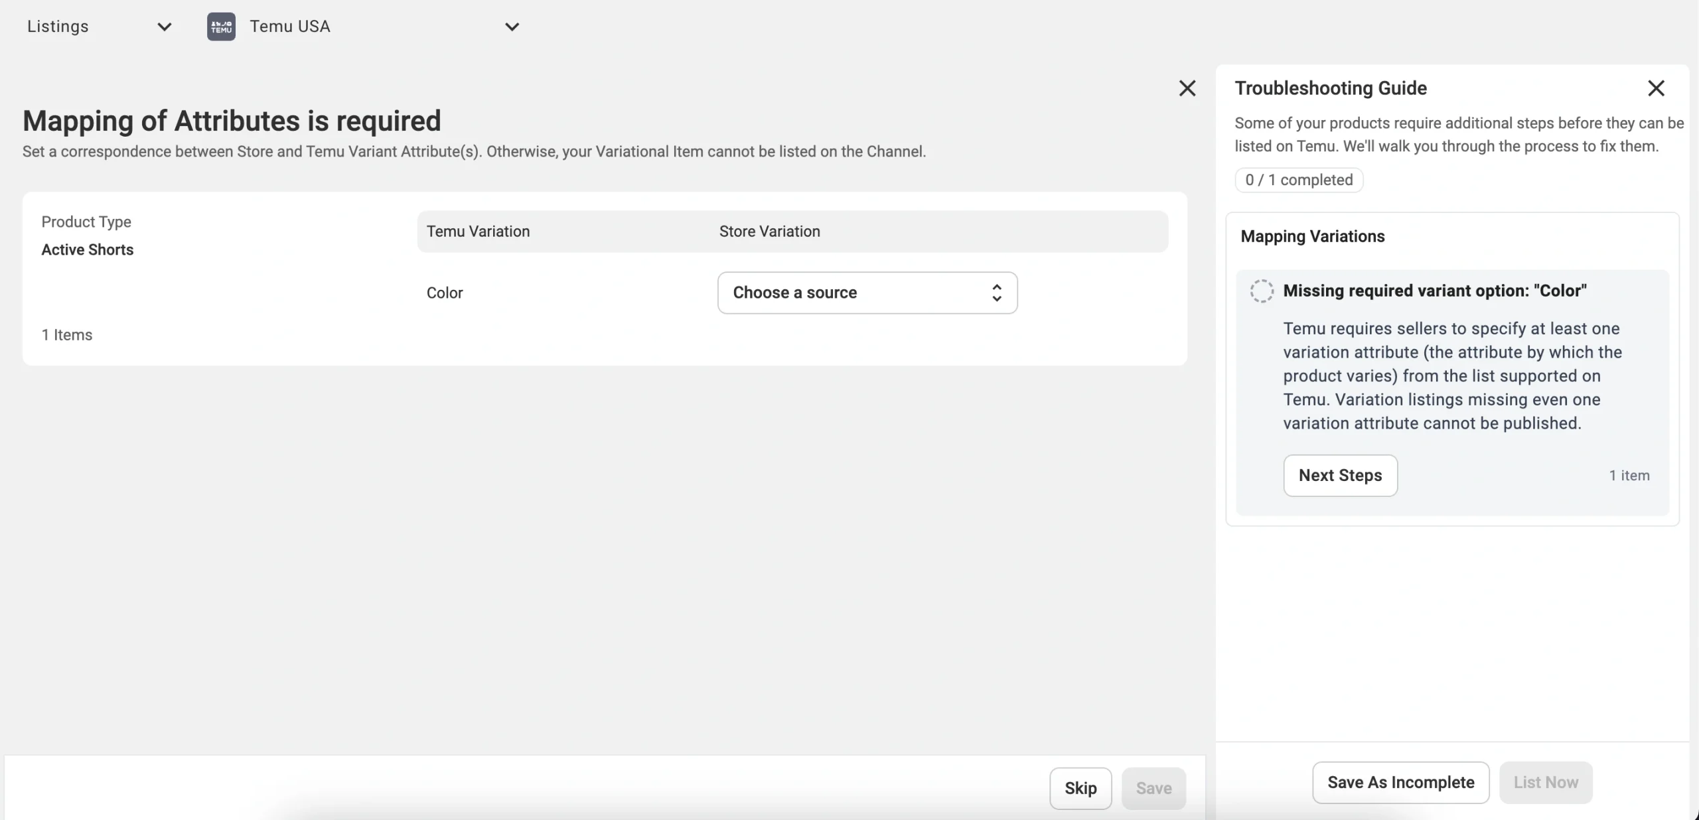Click the chevron beside Temu USA
The height and width of the screenshot is (820, 1699).
point(512,27)
